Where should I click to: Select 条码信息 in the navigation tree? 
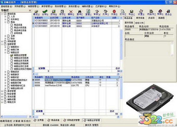point(18,33)
